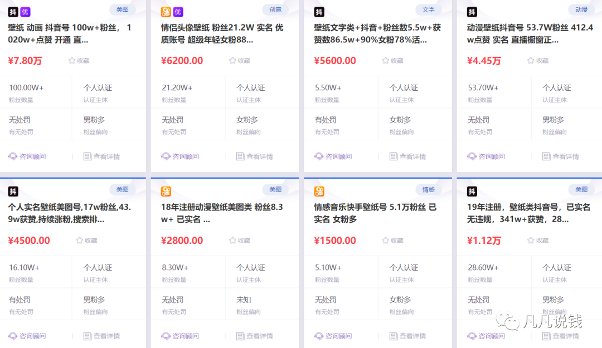Image resolution: width=602 pixels, height=348 pixels.
Task: Select the 创意 category tag
Action: pyautogui.click(x=275, y=9)
